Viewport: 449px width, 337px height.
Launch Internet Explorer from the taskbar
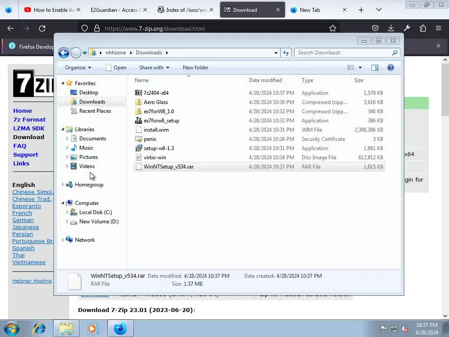tap(39, 328)
